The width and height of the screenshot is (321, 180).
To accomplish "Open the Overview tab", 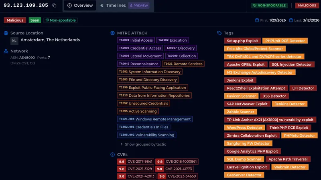I will point(80,6).
